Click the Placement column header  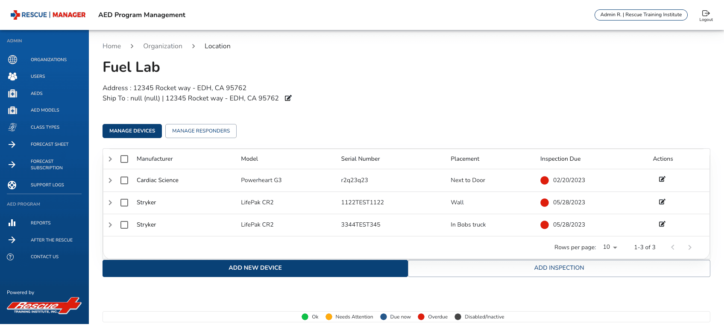coord(465,159)
